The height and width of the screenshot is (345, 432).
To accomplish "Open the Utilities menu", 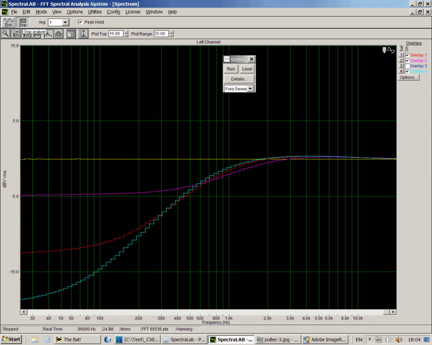I will pos(94,11).
